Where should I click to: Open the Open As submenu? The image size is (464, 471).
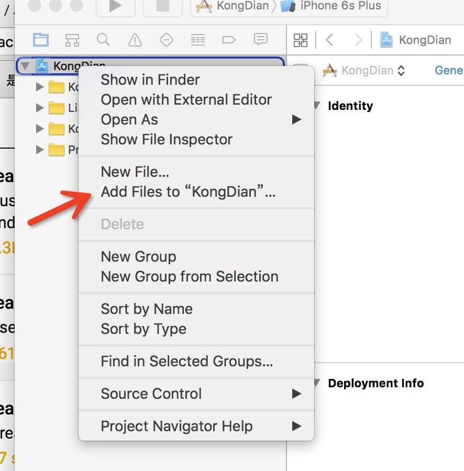click(196, 119)
